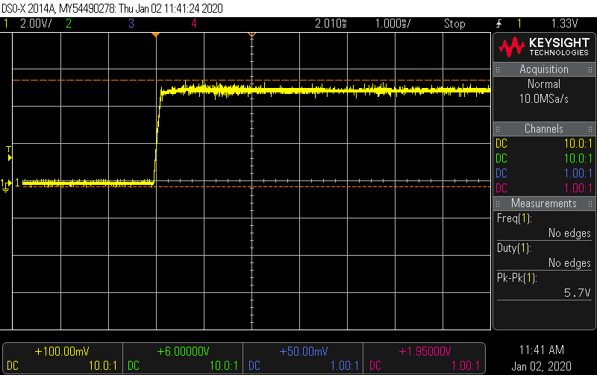Click the orange trigger time reference marker
Image resolution: width=597 pixels, height=375 pixels.
pyautogui.click(x=155, y=35)
